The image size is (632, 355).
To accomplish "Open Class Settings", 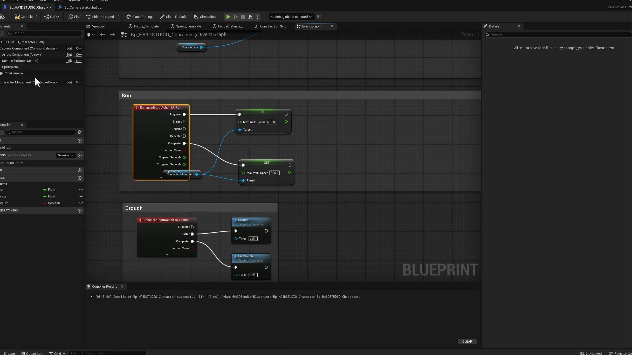I will coord(140,17).
